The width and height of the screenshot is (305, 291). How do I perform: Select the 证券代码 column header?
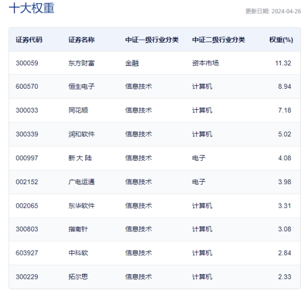(x=29, y=40)
